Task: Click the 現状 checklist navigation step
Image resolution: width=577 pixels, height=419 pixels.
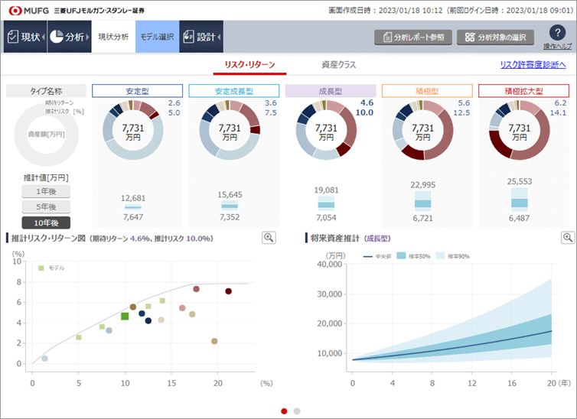Action: click(24, 37)
